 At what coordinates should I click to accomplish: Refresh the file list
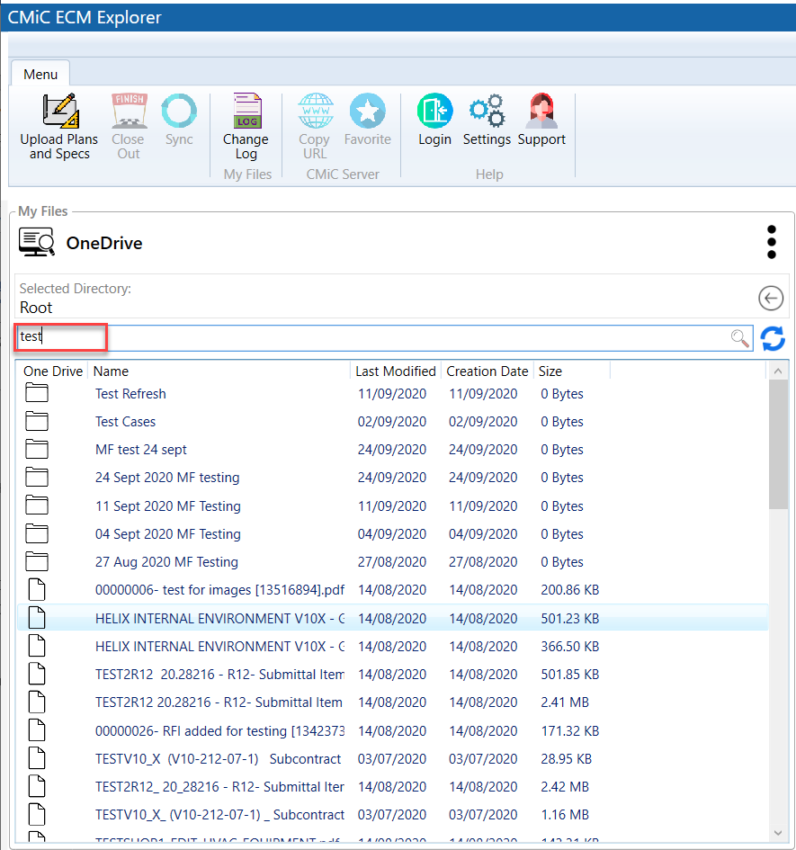pyautogui.click(x=773, y=339)
